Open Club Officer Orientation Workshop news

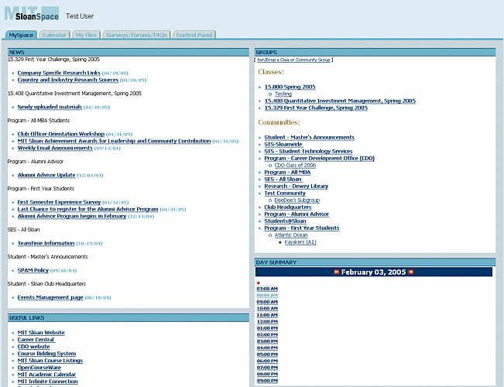click(x=61, y=134)
